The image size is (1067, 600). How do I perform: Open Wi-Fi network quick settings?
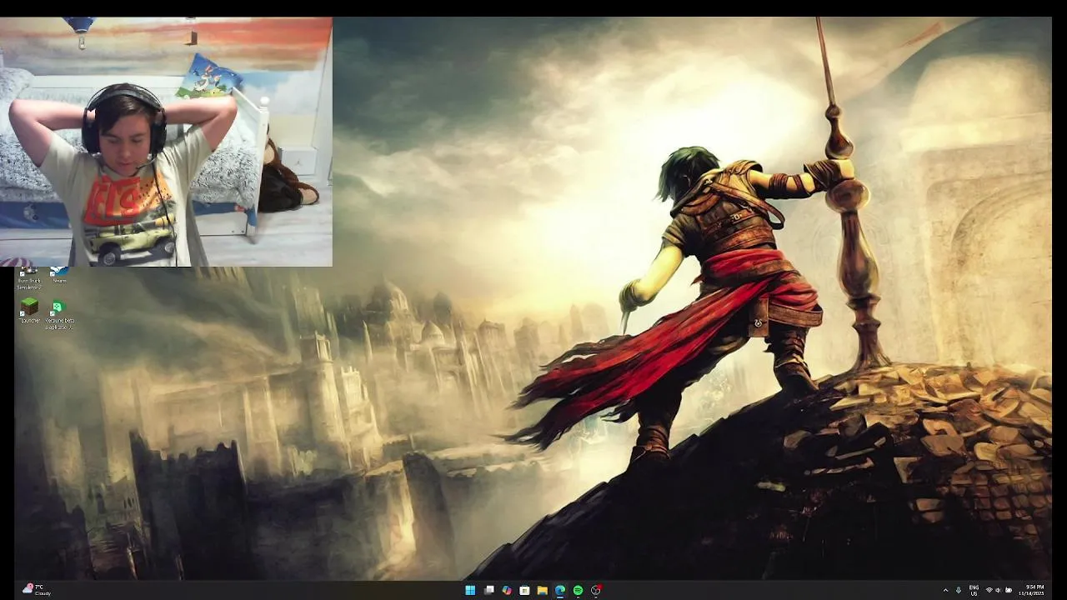pos(989,590)
